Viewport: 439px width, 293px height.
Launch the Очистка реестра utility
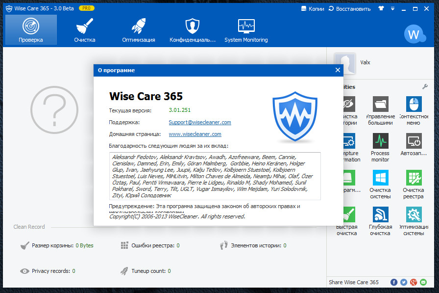click(414, 185)
